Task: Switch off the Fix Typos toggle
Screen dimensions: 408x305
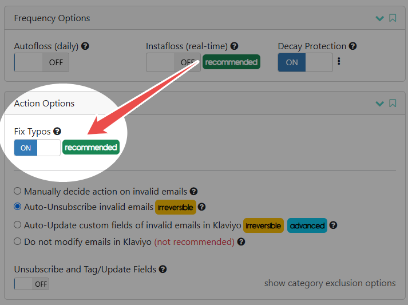Action: point(37,148)
